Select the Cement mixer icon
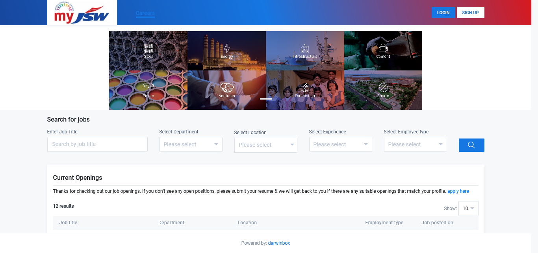538x253 pixels. coord(383,48)
